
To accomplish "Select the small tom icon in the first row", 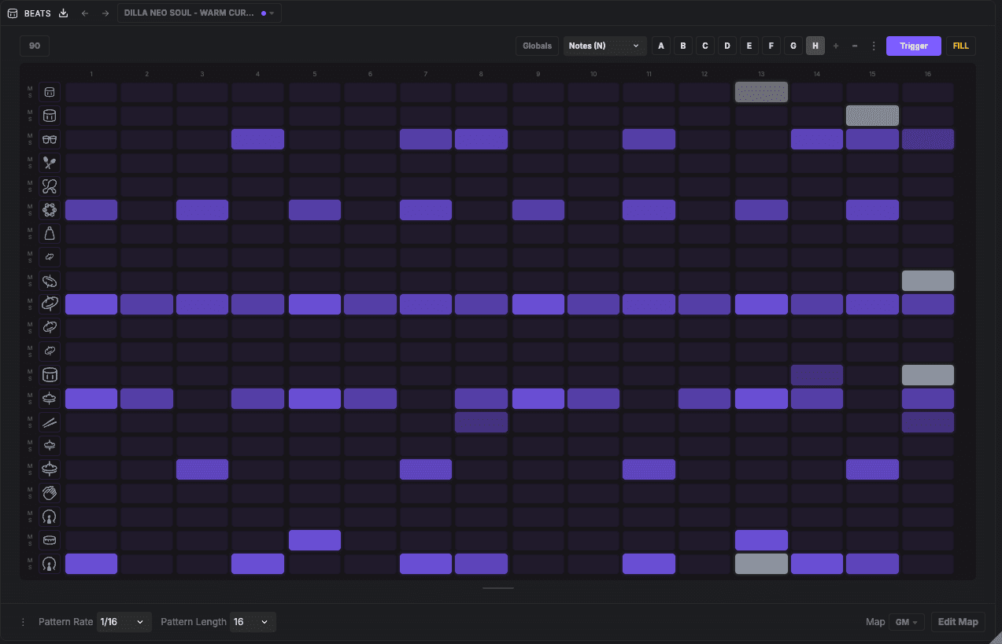I will (50, 92).
